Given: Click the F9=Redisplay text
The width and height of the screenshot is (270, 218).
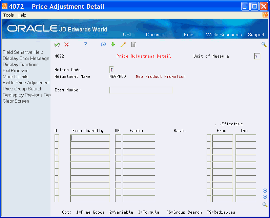Looking at the screenshot, I should [221, 212].
